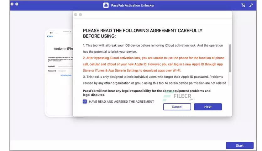This screenshot has width=262, height=151.
Task: Click 'PassFab Activation Unlocker' title text
Action: coord(133,5)
